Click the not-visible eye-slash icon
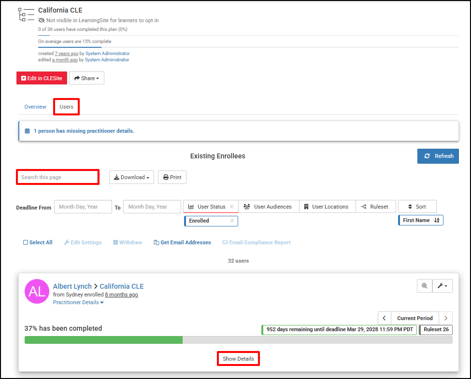The height and width of the screenshot is (379, 471). (x=42, y=20)
